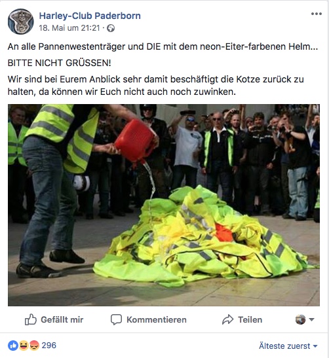The height and width of the screenshot is (358, 329).
Task: Click the laughing Haha reaction icon
Action: pos(24,346)
